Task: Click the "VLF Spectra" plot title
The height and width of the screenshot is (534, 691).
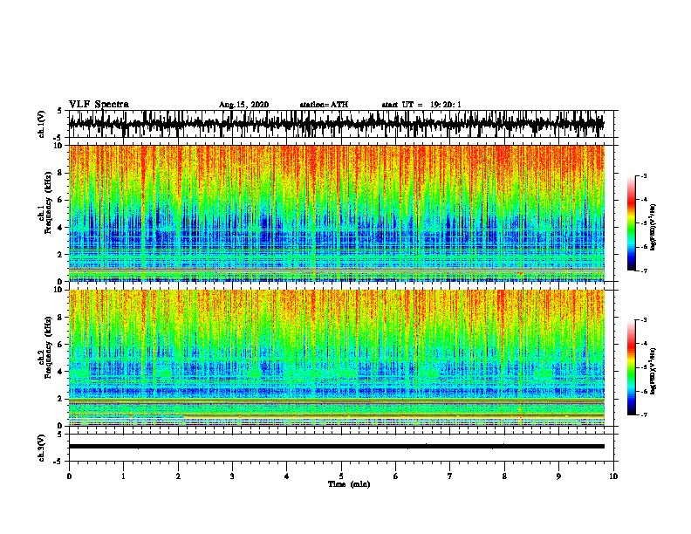Action: tap(99, 105)
